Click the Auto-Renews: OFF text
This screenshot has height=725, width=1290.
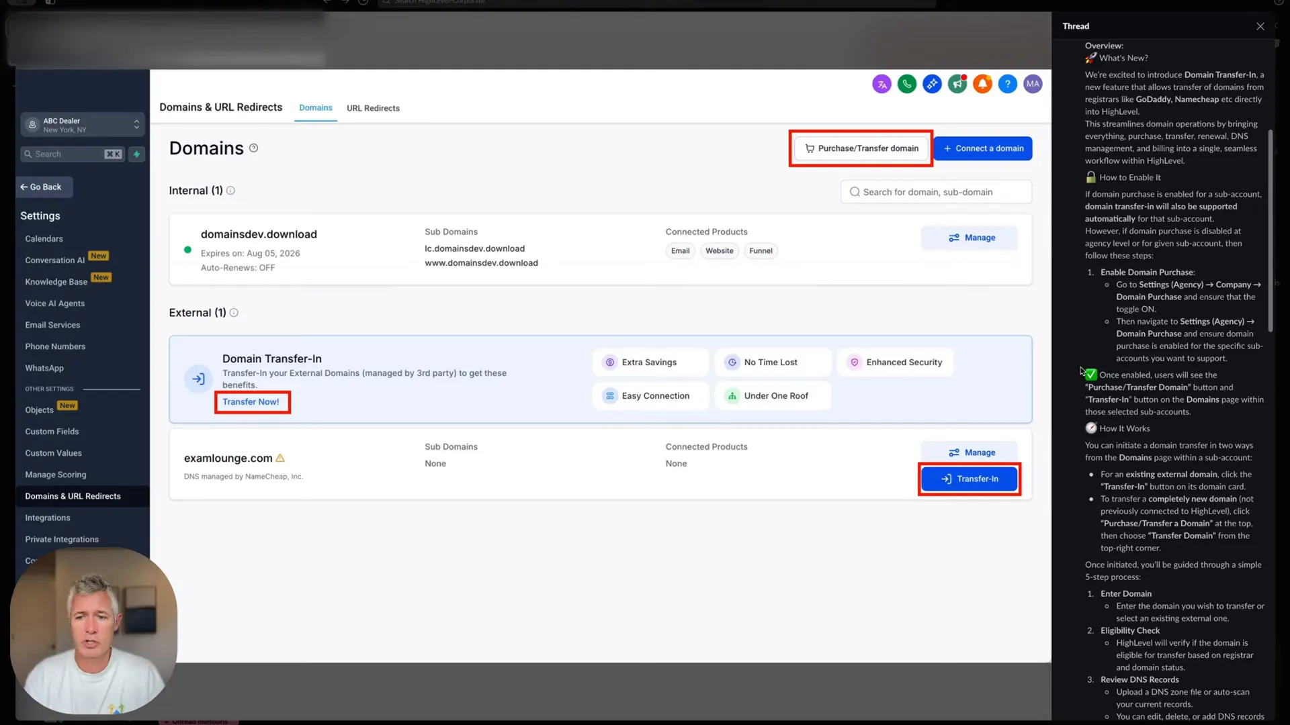[238, 268]
